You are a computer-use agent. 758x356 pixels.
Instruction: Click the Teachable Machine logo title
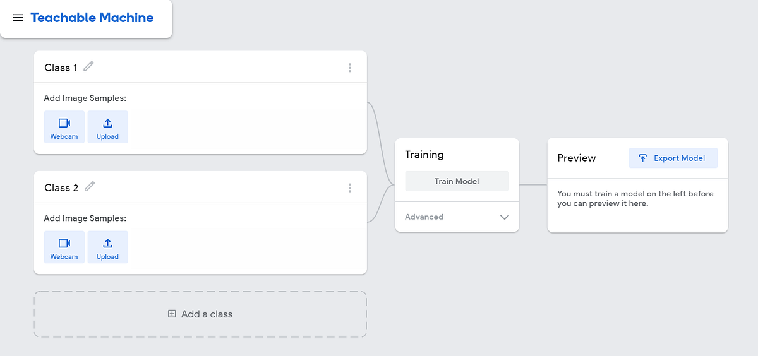tap(92, 18)
